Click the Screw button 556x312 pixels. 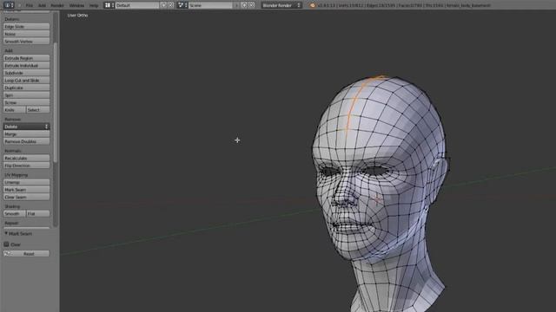pyautogui.click(x=27, y=102)
